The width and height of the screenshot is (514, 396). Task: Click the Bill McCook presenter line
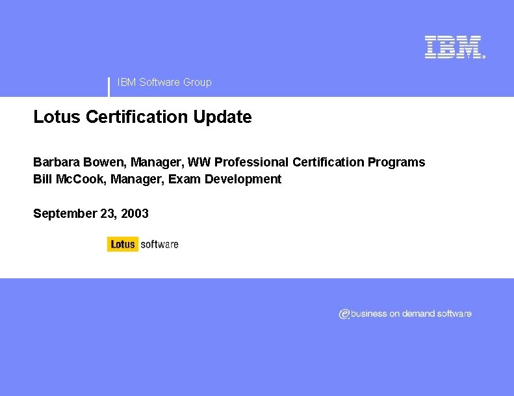[157, 179]
